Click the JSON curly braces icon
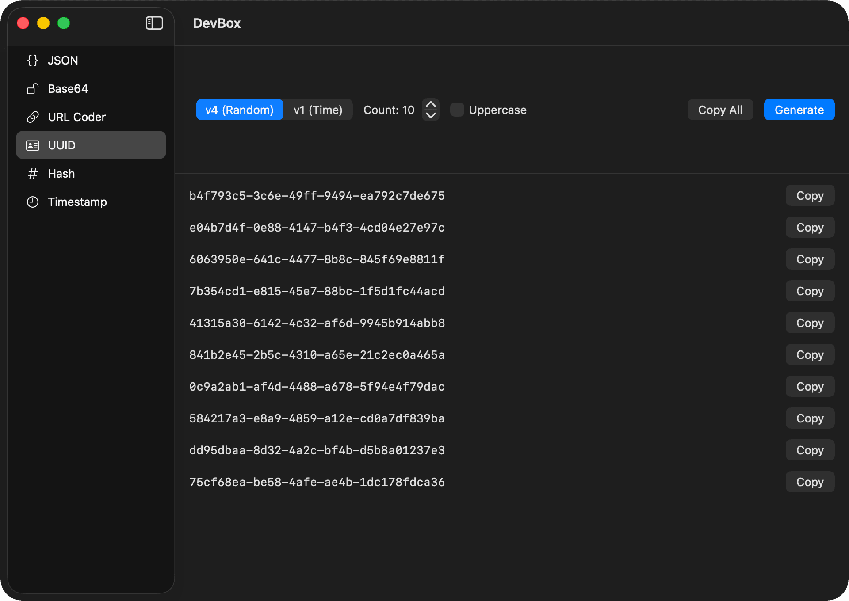Viewport: 849px width, 601px height. 33,61
